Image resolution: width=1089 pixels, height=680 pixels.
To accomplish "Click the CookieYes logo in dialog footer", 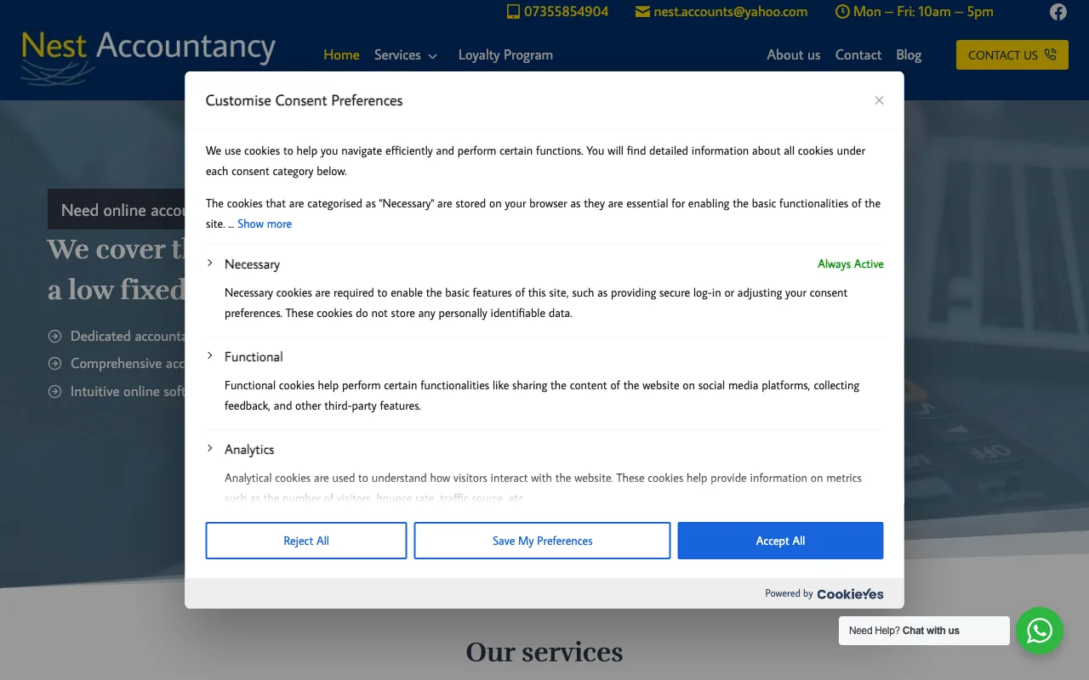I will point(849,593).
